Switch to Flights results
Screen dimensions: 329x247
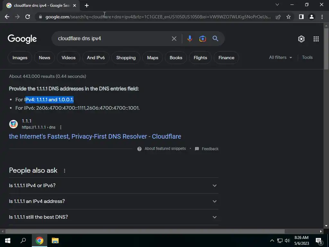200,58
